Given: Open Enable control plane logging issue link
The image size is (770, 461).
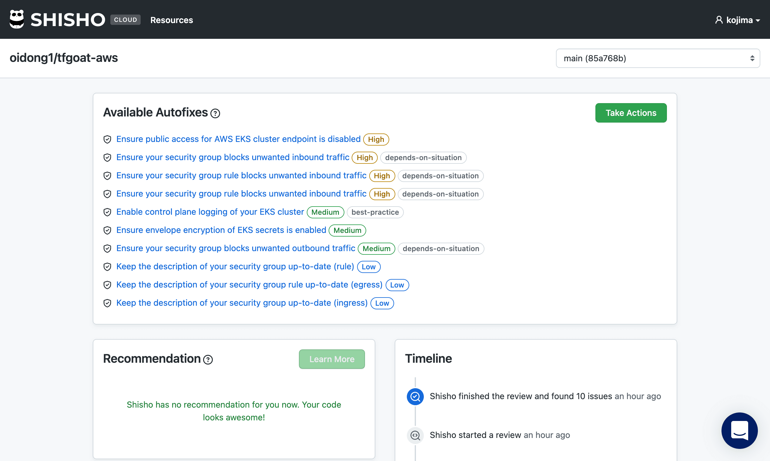Looking at the screenshot, I should click(x=210, y=212).
